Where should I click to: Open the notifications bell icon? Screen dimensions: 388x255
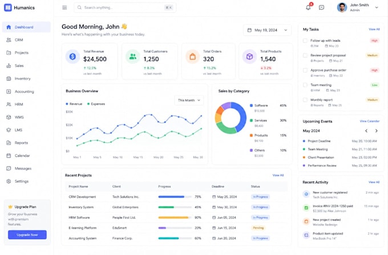point(308,7)
